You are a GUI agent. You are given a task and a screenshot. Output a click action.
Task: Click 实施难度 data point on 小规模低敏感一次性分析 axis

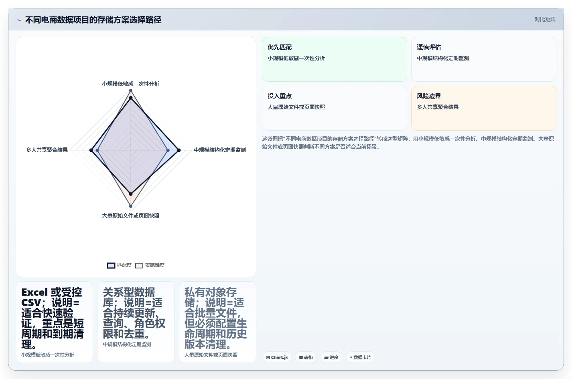point(131,91)
